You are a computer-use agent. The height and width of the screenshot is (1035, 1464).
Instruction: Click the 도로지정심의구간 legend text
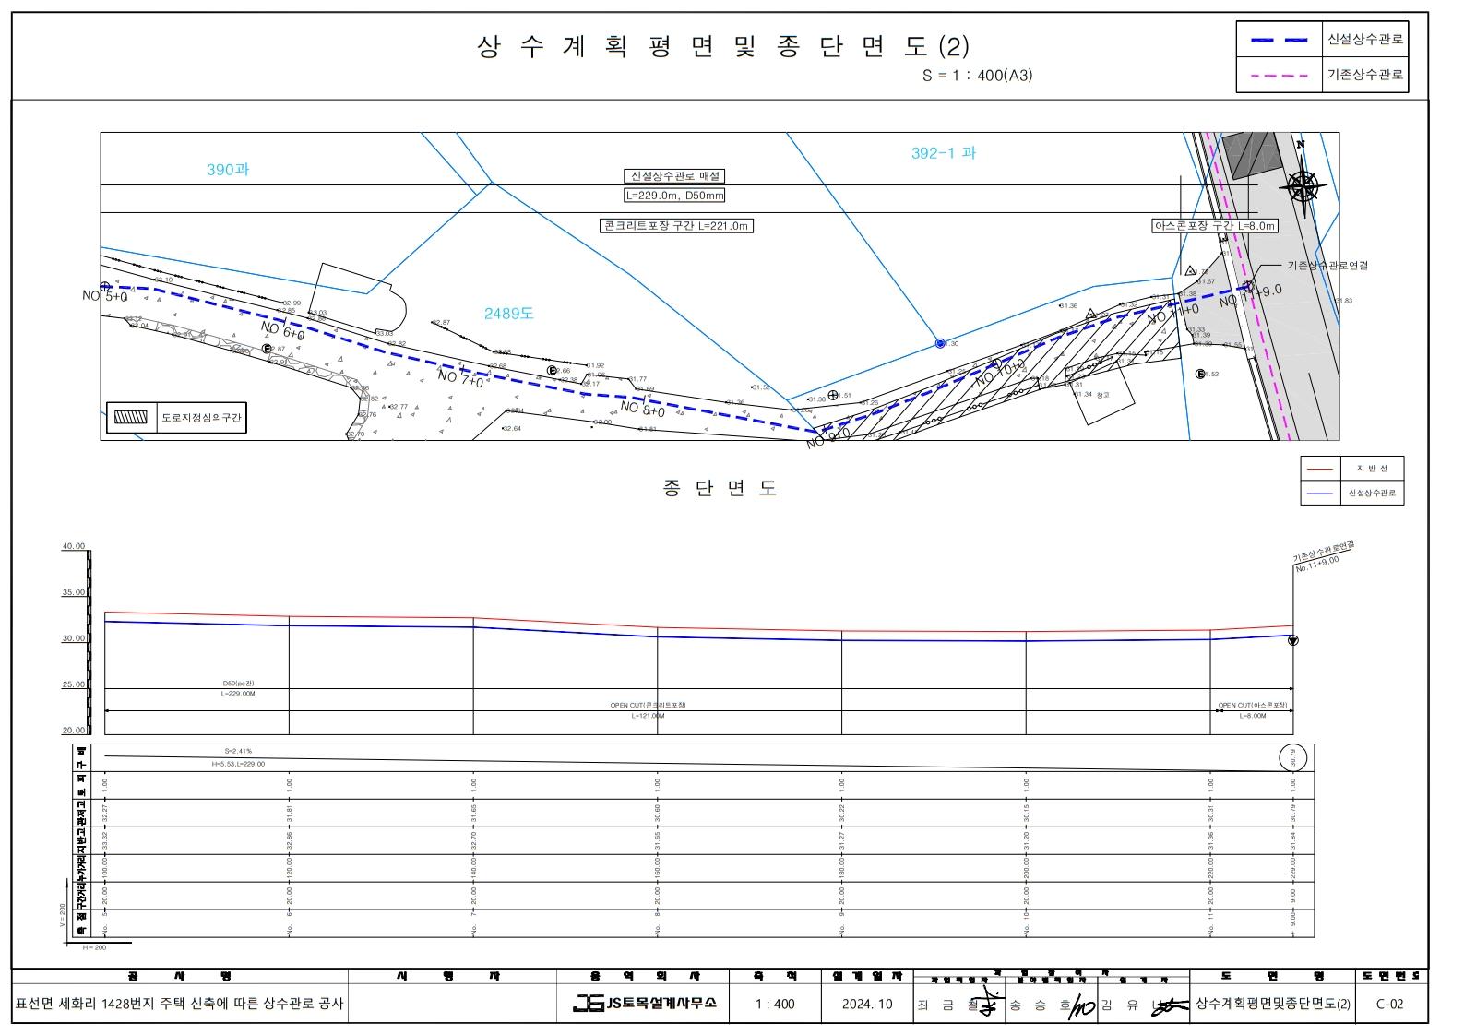pyautogui.click(x=202, y=418)
